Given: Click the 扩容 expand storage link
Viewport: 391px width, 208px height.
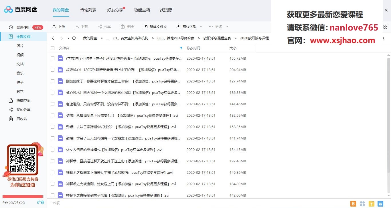Looking at the screenshot, I should point(41,202).
